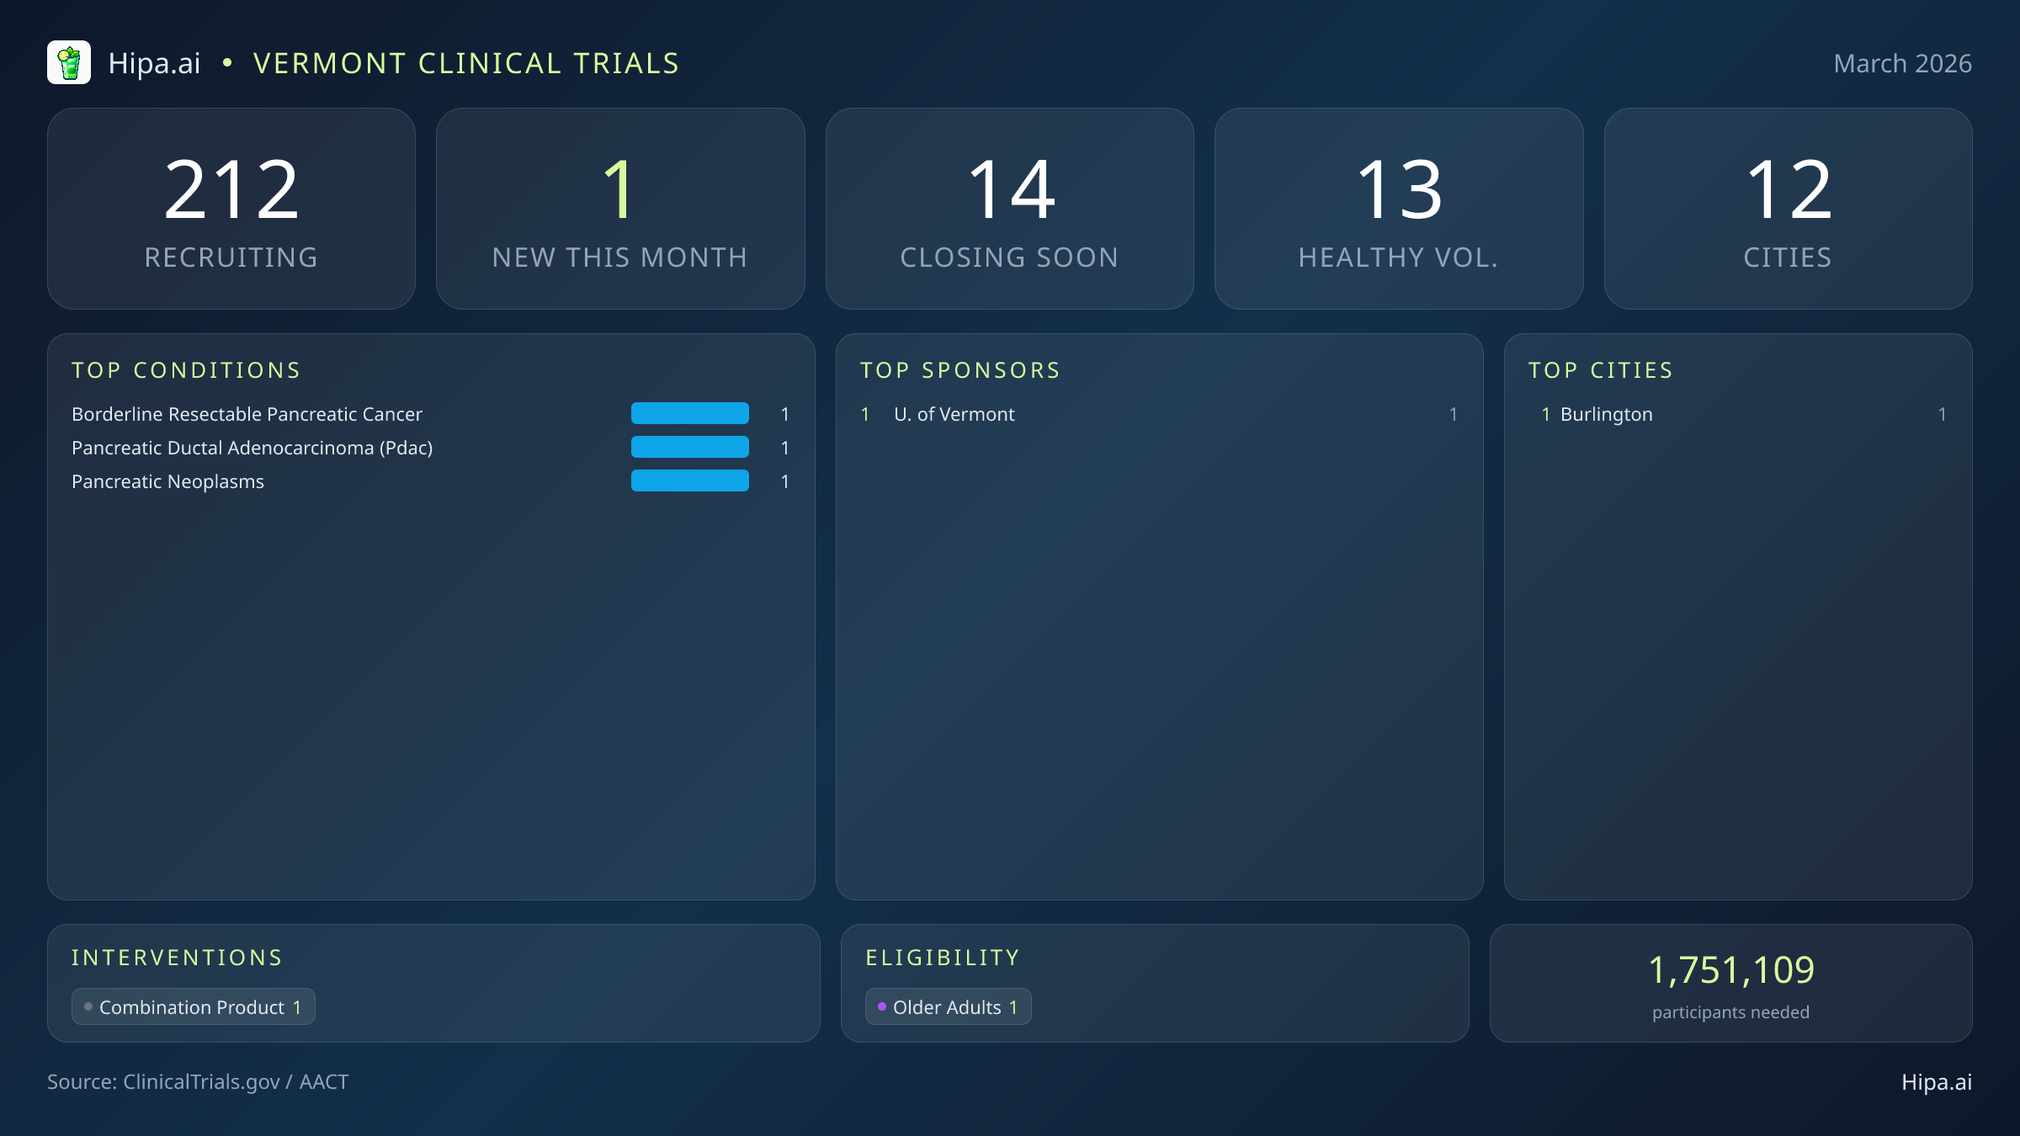Expand the TOP SPONSORS panel
The width and height of the screenshot is (2020, 1136).
960,369
